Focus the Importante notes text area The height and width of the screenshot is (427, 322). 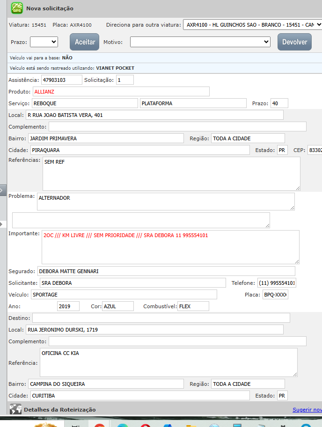170,247
